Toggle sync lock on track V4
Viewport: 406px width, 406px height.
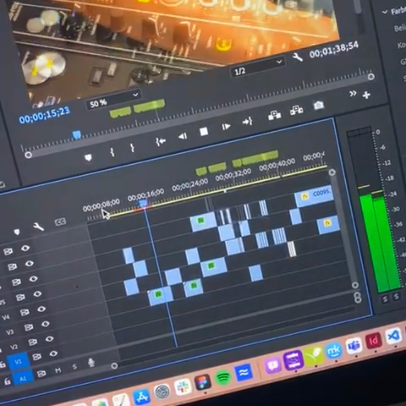click(x=25, y=313)
